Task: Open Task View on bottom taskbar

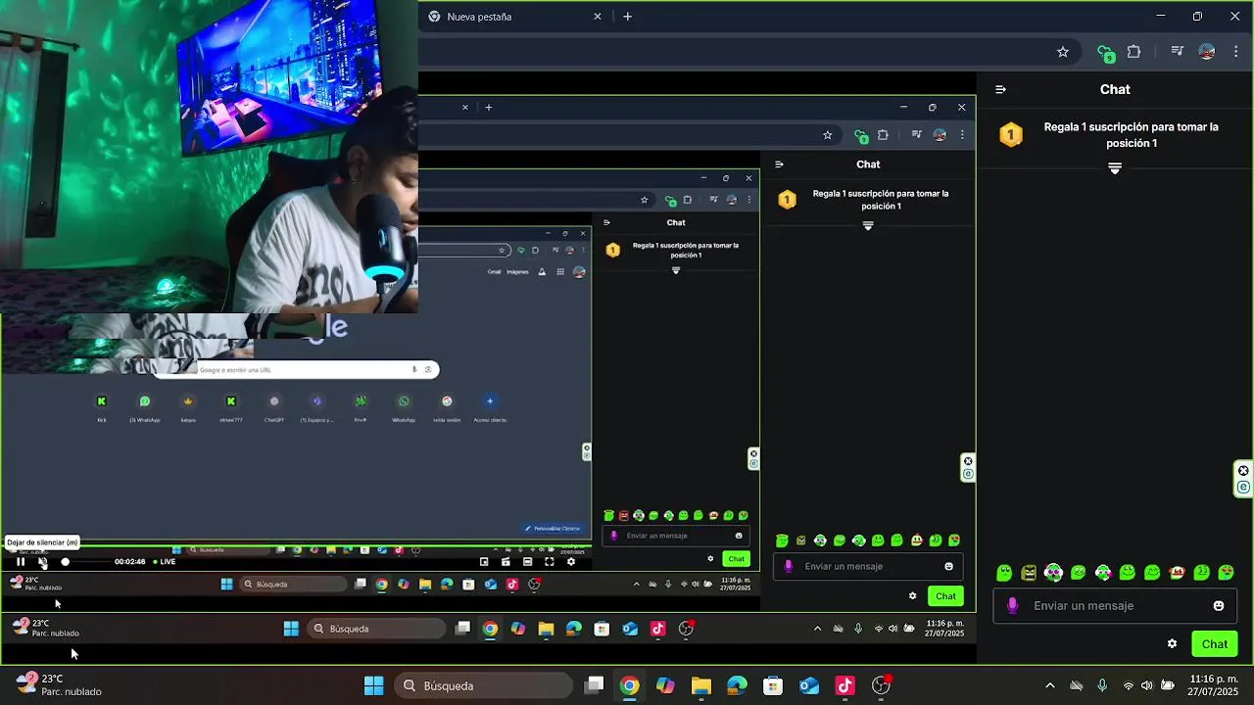Action: (x=594, y=685)
